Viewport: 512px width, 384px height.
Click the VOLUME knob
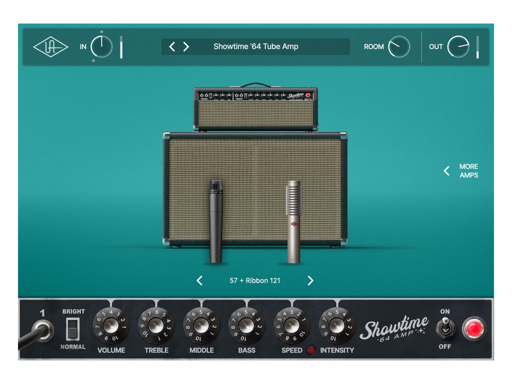point(111,325)
